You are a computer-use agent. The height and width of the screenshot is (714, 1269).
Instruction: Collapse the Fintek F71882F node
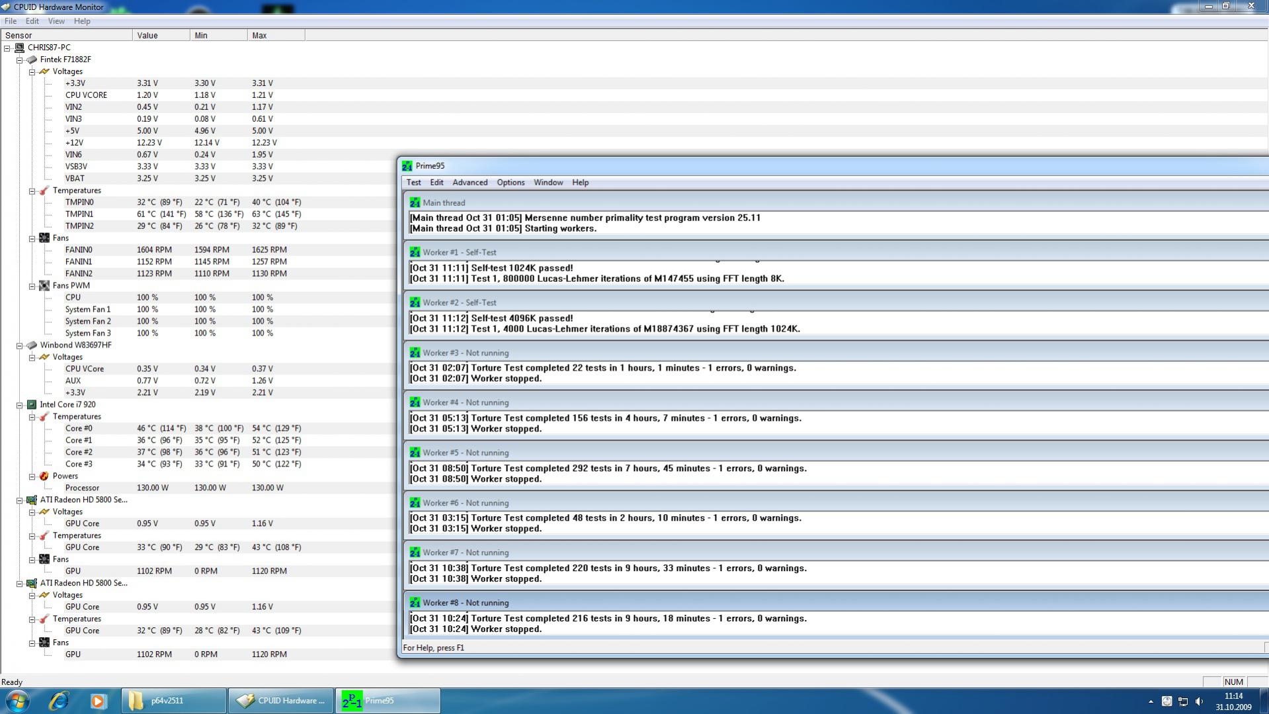click(x=20, y=60)
